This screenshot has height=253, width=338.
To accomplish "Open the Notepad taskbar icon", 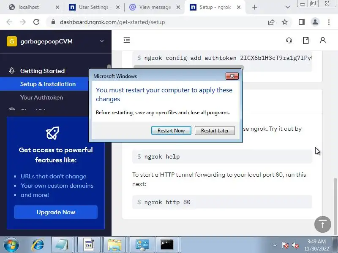I will point(62,245).
